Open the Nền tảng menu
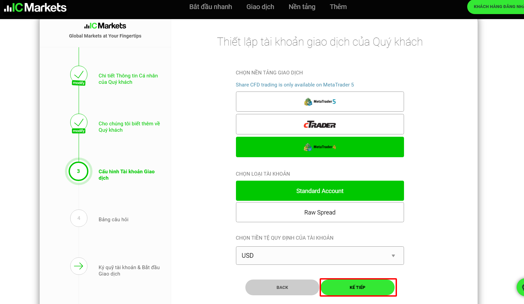 302,7
